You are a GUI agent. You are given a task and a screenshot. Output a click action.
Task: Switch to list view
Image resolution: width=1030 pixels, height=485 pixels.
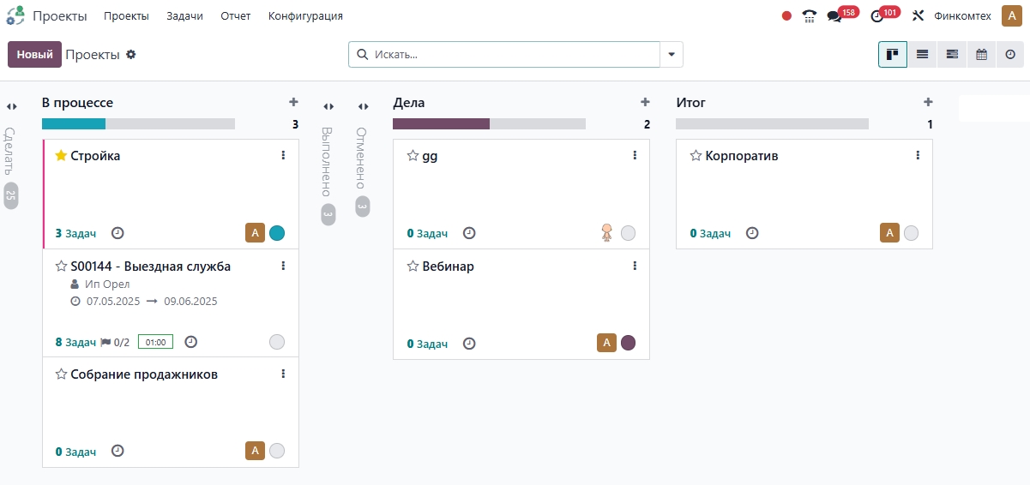point(922,54)
